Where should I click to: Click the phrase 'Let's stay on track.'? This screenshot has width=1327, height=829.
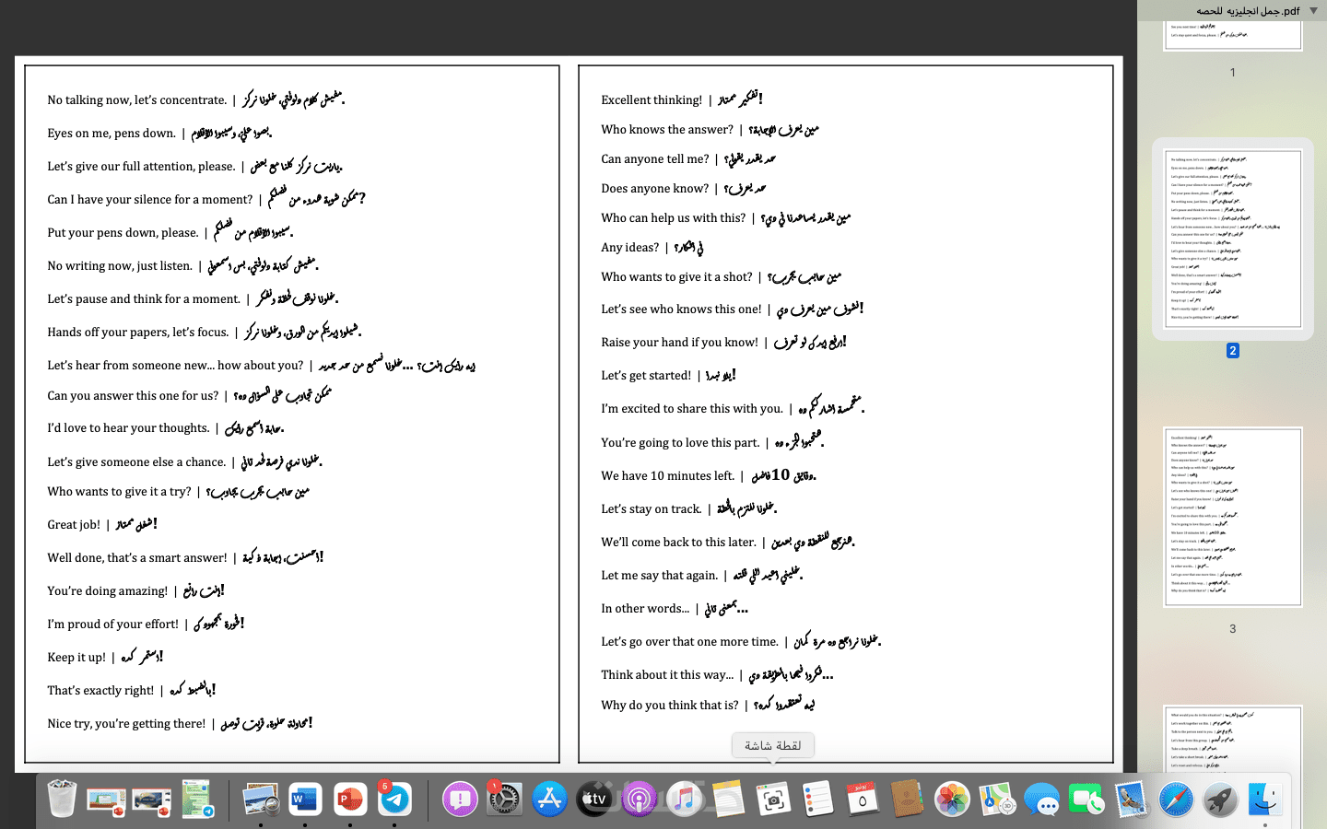(x=652, y=509)
